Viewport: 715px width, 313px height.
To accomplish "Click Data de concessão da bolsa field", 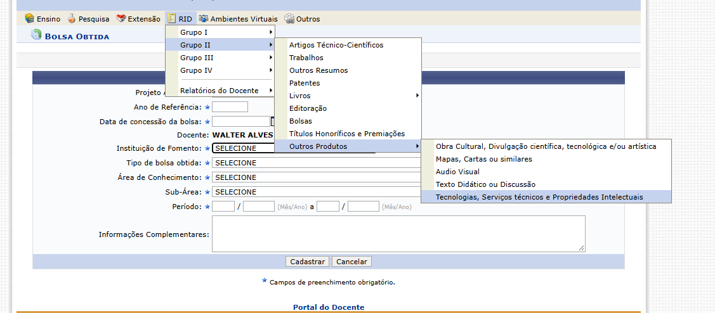I will [x=241, y=121].
